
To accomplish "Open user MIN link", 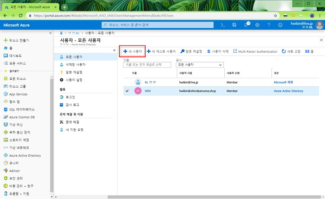I will [147, 91].
